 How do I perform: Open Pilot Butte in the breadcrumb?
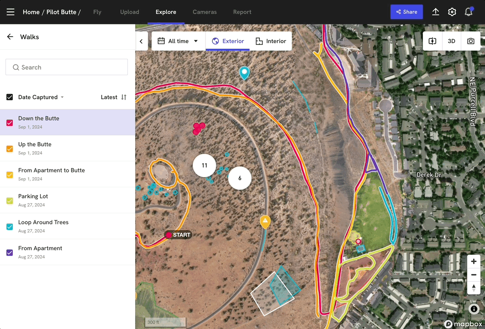tap(61, 12)
